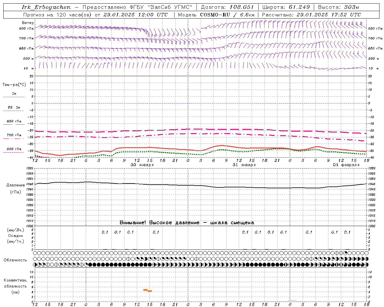Click the Irk_Erbogachen station title
Viewport: 384px width, 307px height.
[x=46, y=7]
